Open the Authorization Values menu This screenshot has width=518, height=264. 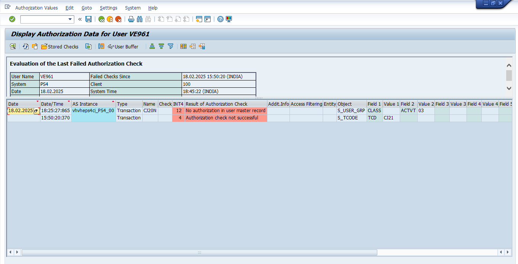click(37, 8)
